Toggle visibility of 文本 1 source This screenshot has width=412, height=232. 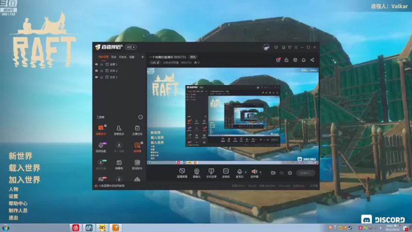(96, 77)
